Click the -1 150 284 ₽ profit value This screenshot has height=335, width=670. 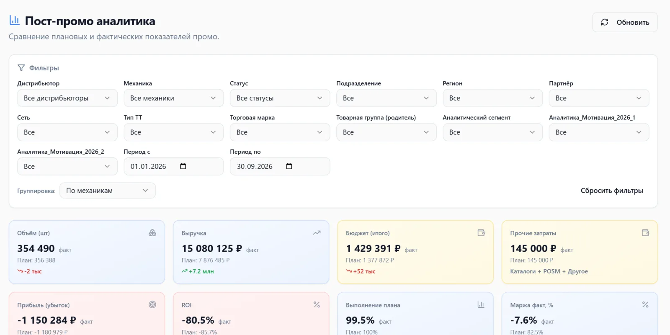point(46,320)
